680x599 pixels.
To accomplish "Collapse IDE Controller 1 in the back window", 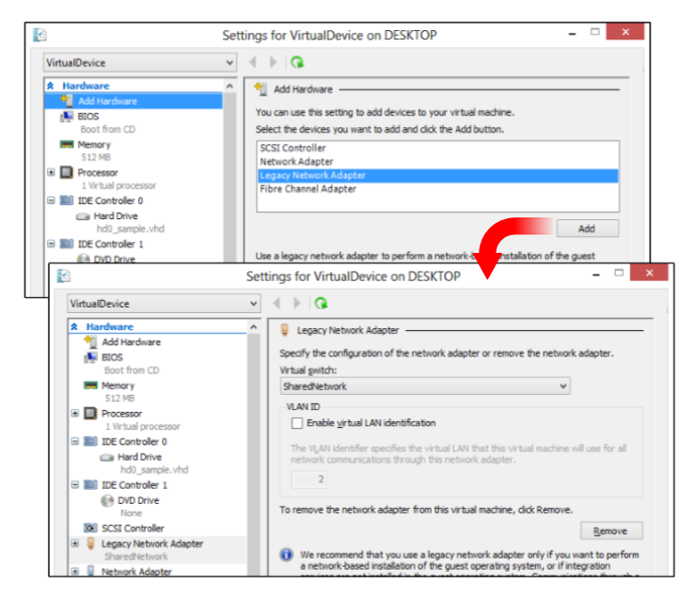I will click(x=51, y=244).
